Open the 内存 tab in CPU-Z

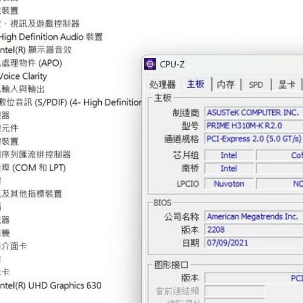point(225,84)
